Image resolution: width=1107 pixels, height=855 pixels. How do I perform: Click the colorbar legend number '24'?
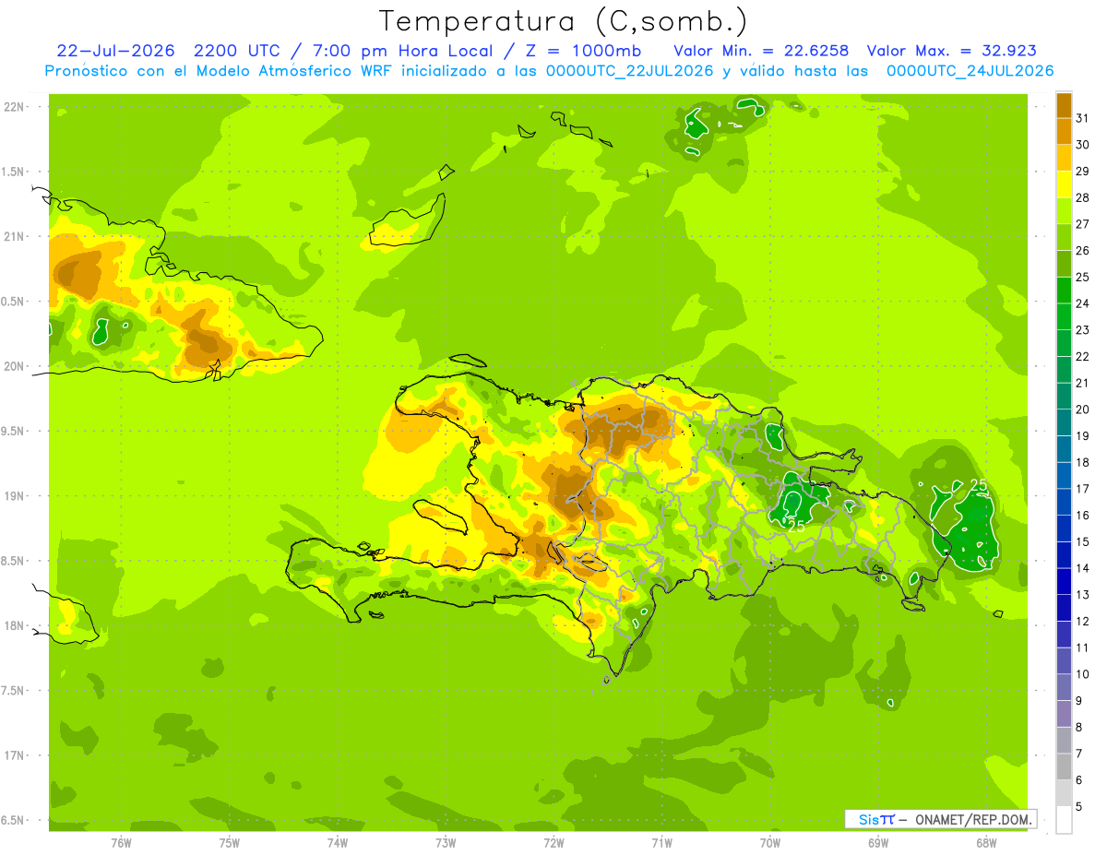coord(1084,303)
